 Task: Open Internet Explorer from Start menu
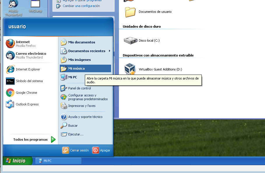click(x=28, y=69)
